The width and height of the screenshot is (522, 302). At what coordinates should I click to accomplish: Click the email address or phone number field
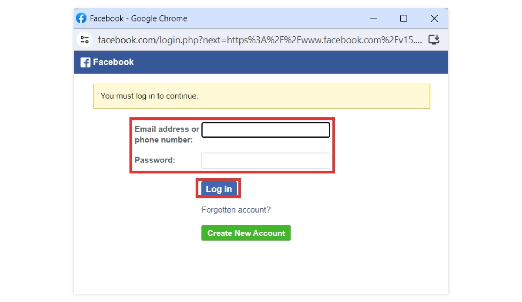265,129
